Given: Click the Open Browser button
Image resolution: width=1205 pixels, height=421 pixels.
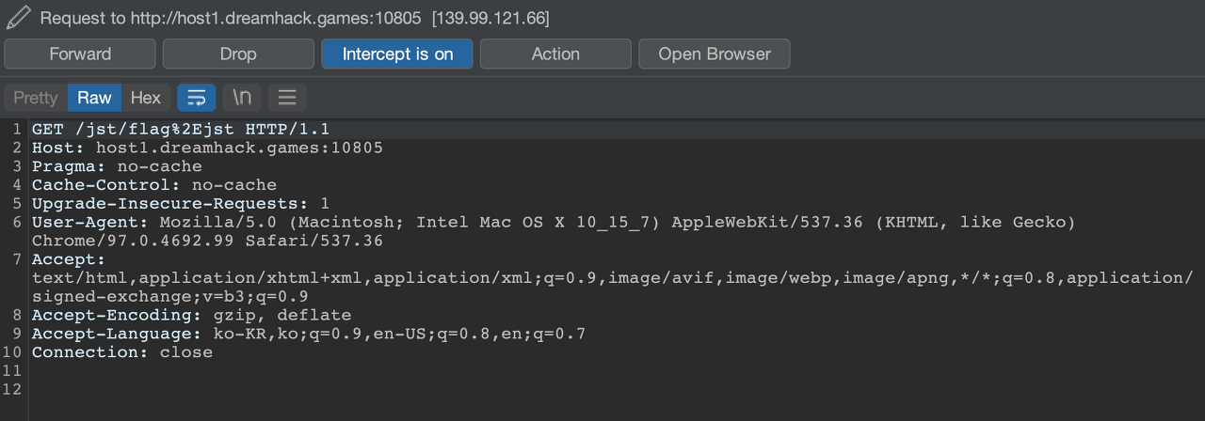Looking at the screenshot, I should tap(714, 54).
